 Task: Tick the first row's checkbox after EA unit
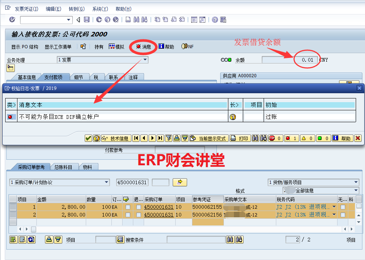click(x=128, y=207)
